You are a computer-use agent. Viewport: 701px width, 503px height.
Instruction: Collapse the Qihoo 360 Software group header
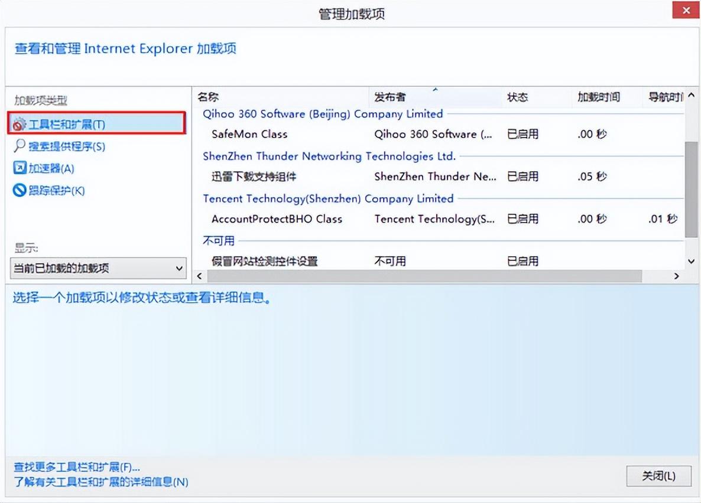click(322, 114)
